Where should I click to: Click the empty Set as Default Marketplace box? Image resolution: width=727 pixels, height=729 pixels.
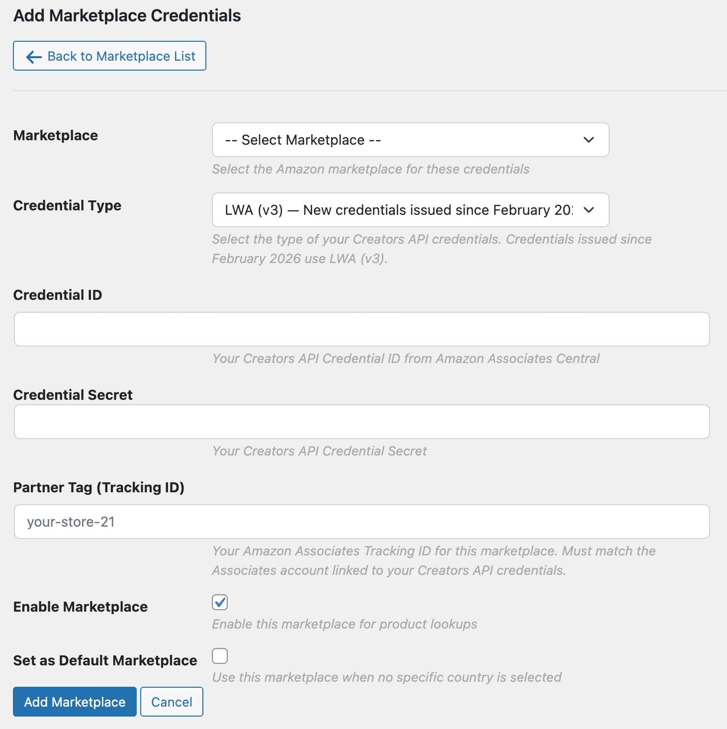[x=219, y=656]
